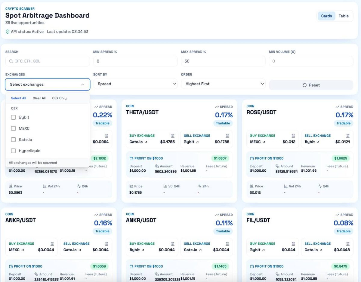Click bank icon in ANKR/USDT 0.16% Buy Exchange box

(52, 244)
